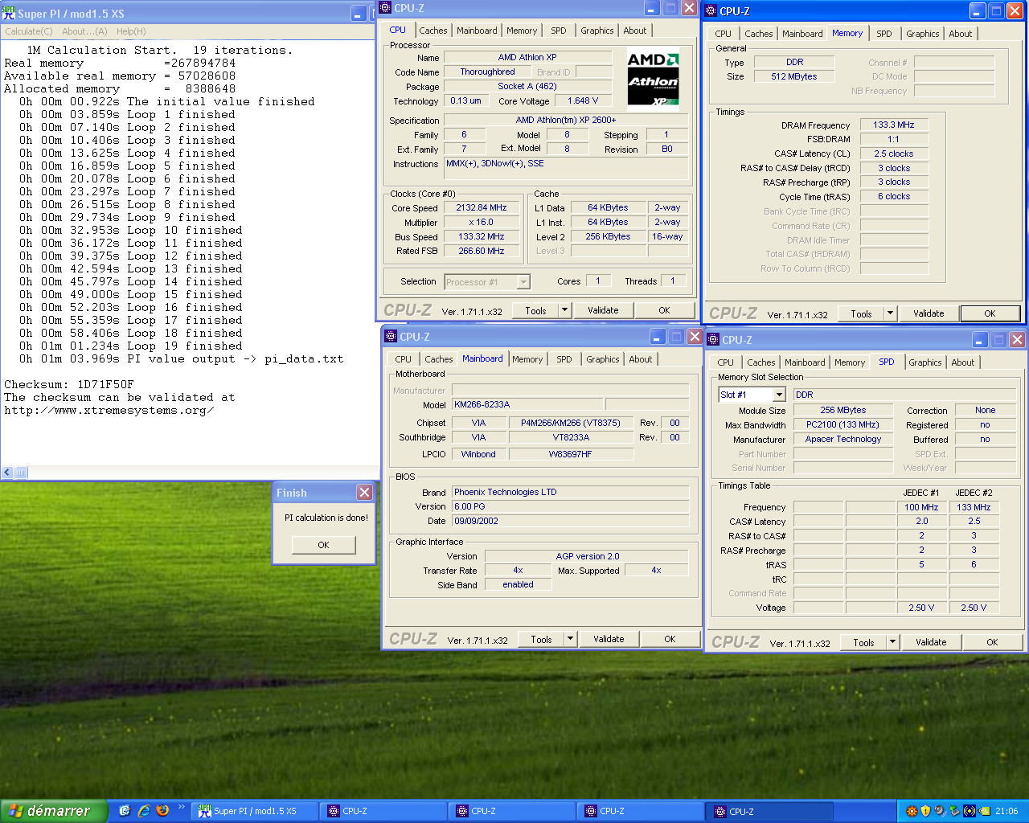Click DRAM Frequency value 133.3 MHz
Viewport: 1029px width, 823px height.
pyautogui.click(x=894, y=125)
